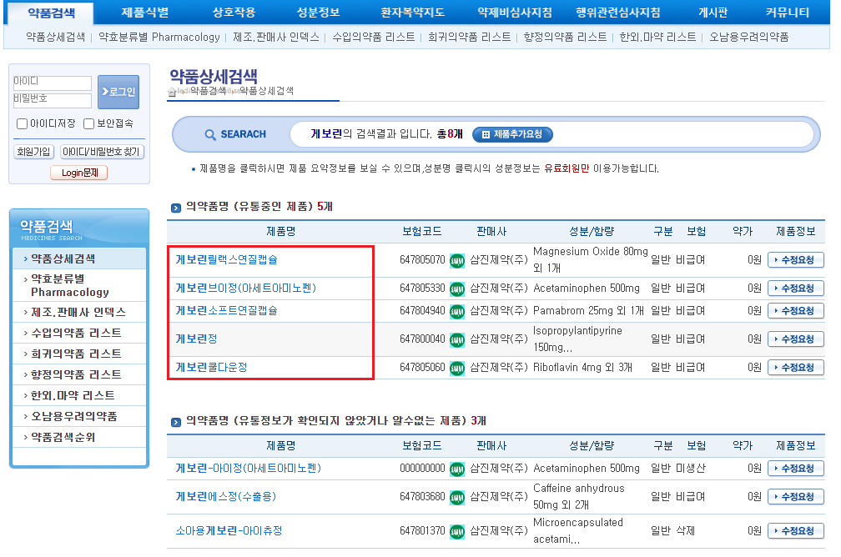Click the magnifier SEARACH icon
The image size is (841, 557).
(x=210, y=134)
